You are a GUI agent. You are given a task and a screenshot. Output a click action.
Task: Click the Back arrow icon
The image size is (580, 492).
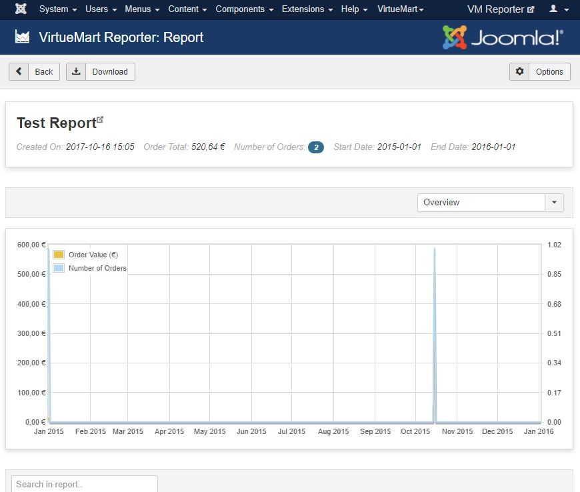tap(19, 71)
